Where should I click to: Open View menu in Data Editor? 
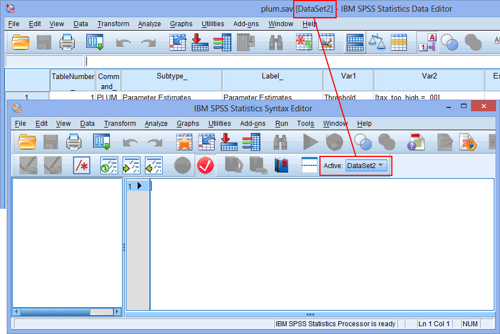pos(56,24)
